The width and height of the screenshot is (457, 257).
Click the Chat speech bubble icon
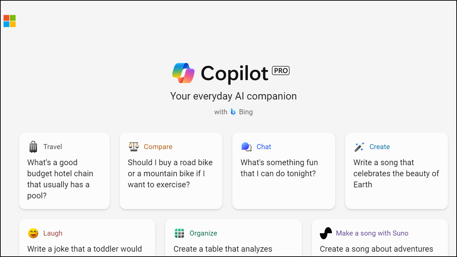(246, 147)
